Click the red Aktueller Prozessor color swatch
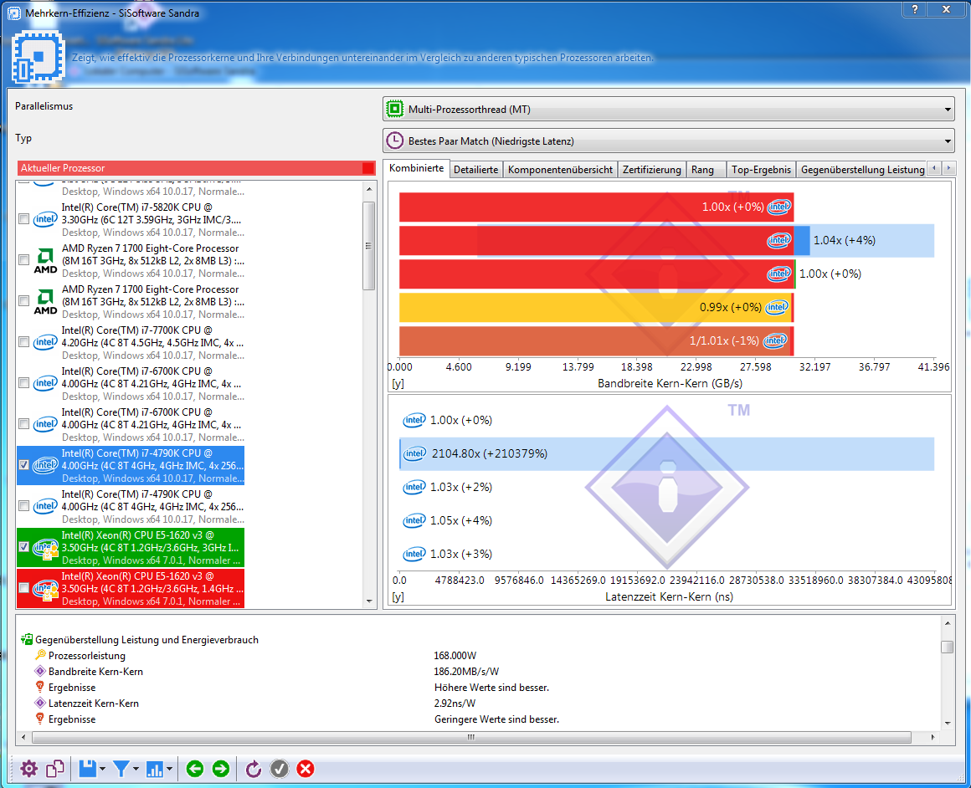This screenshot has width=971, height=788. (367, 168)
